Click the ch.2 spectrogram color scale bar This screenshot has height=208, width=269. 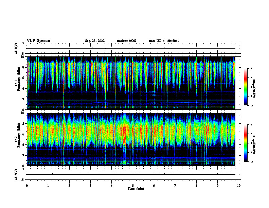coord(246,143)
